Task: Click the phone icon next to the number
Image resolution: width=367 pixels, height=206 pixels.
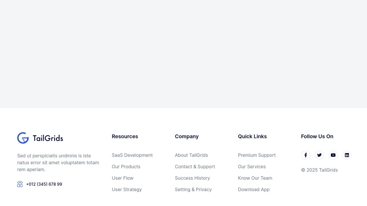Action: tap(20, 184)
